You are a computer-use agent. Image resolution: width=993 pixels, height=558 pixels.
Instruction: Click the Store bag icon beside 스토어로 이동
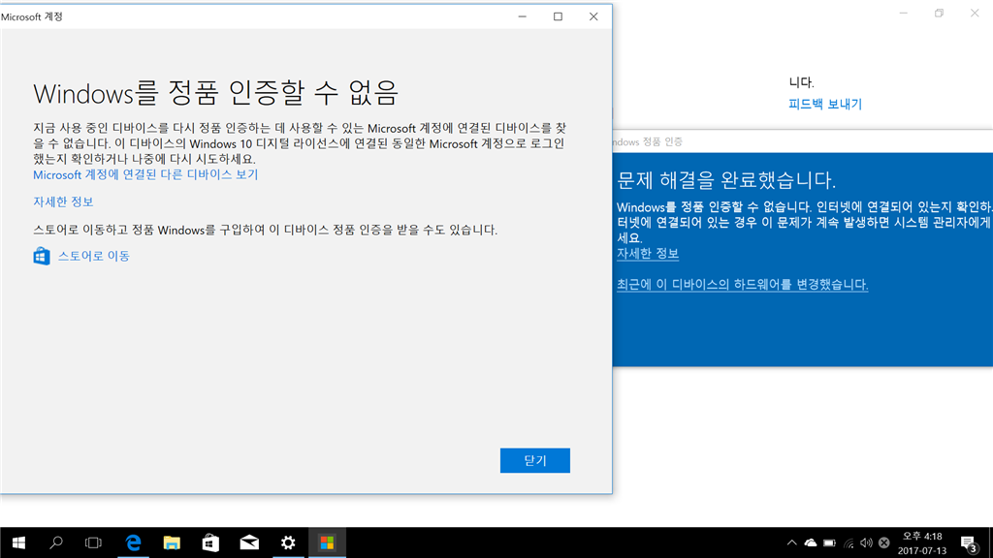pos(42,256)
